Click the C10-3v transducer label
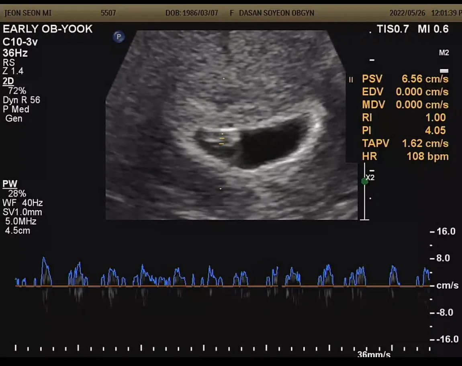The width and height of the screenshot is (462, 366). click(20, 42)
